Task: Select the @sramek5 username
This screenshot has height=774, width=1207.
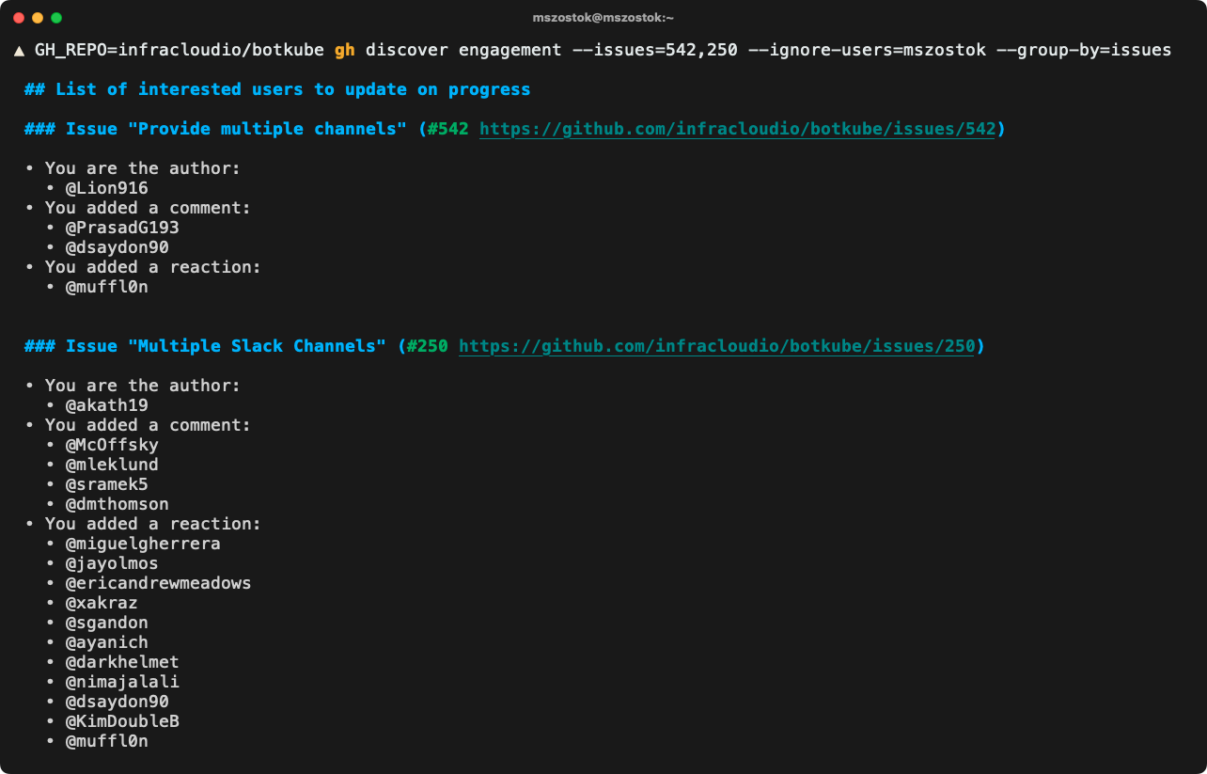Action: [x=107, y=484]
